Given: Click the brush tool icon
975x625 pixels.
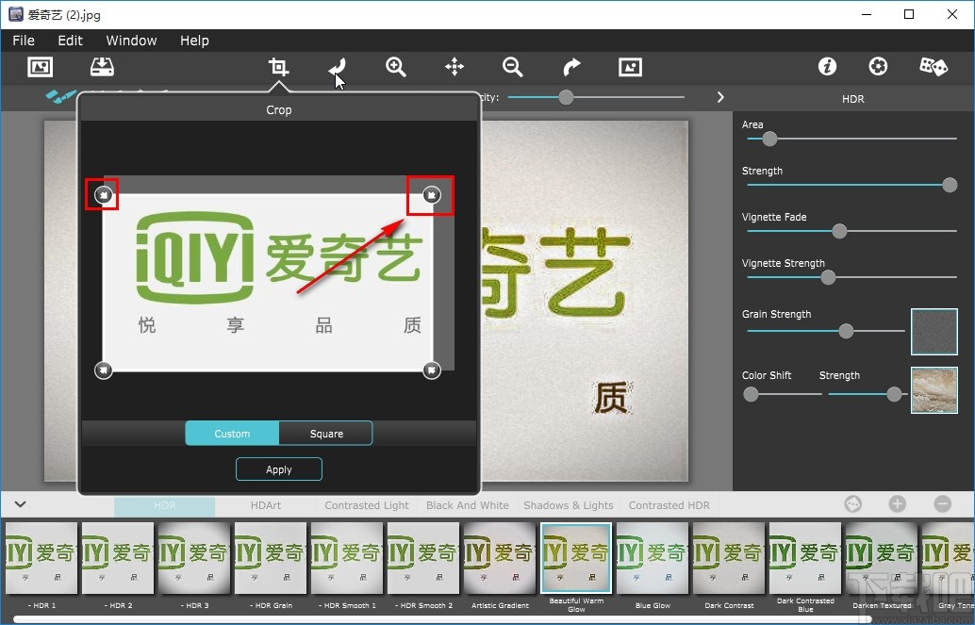Looking at the screenshot, I should [x=60, y=96].
